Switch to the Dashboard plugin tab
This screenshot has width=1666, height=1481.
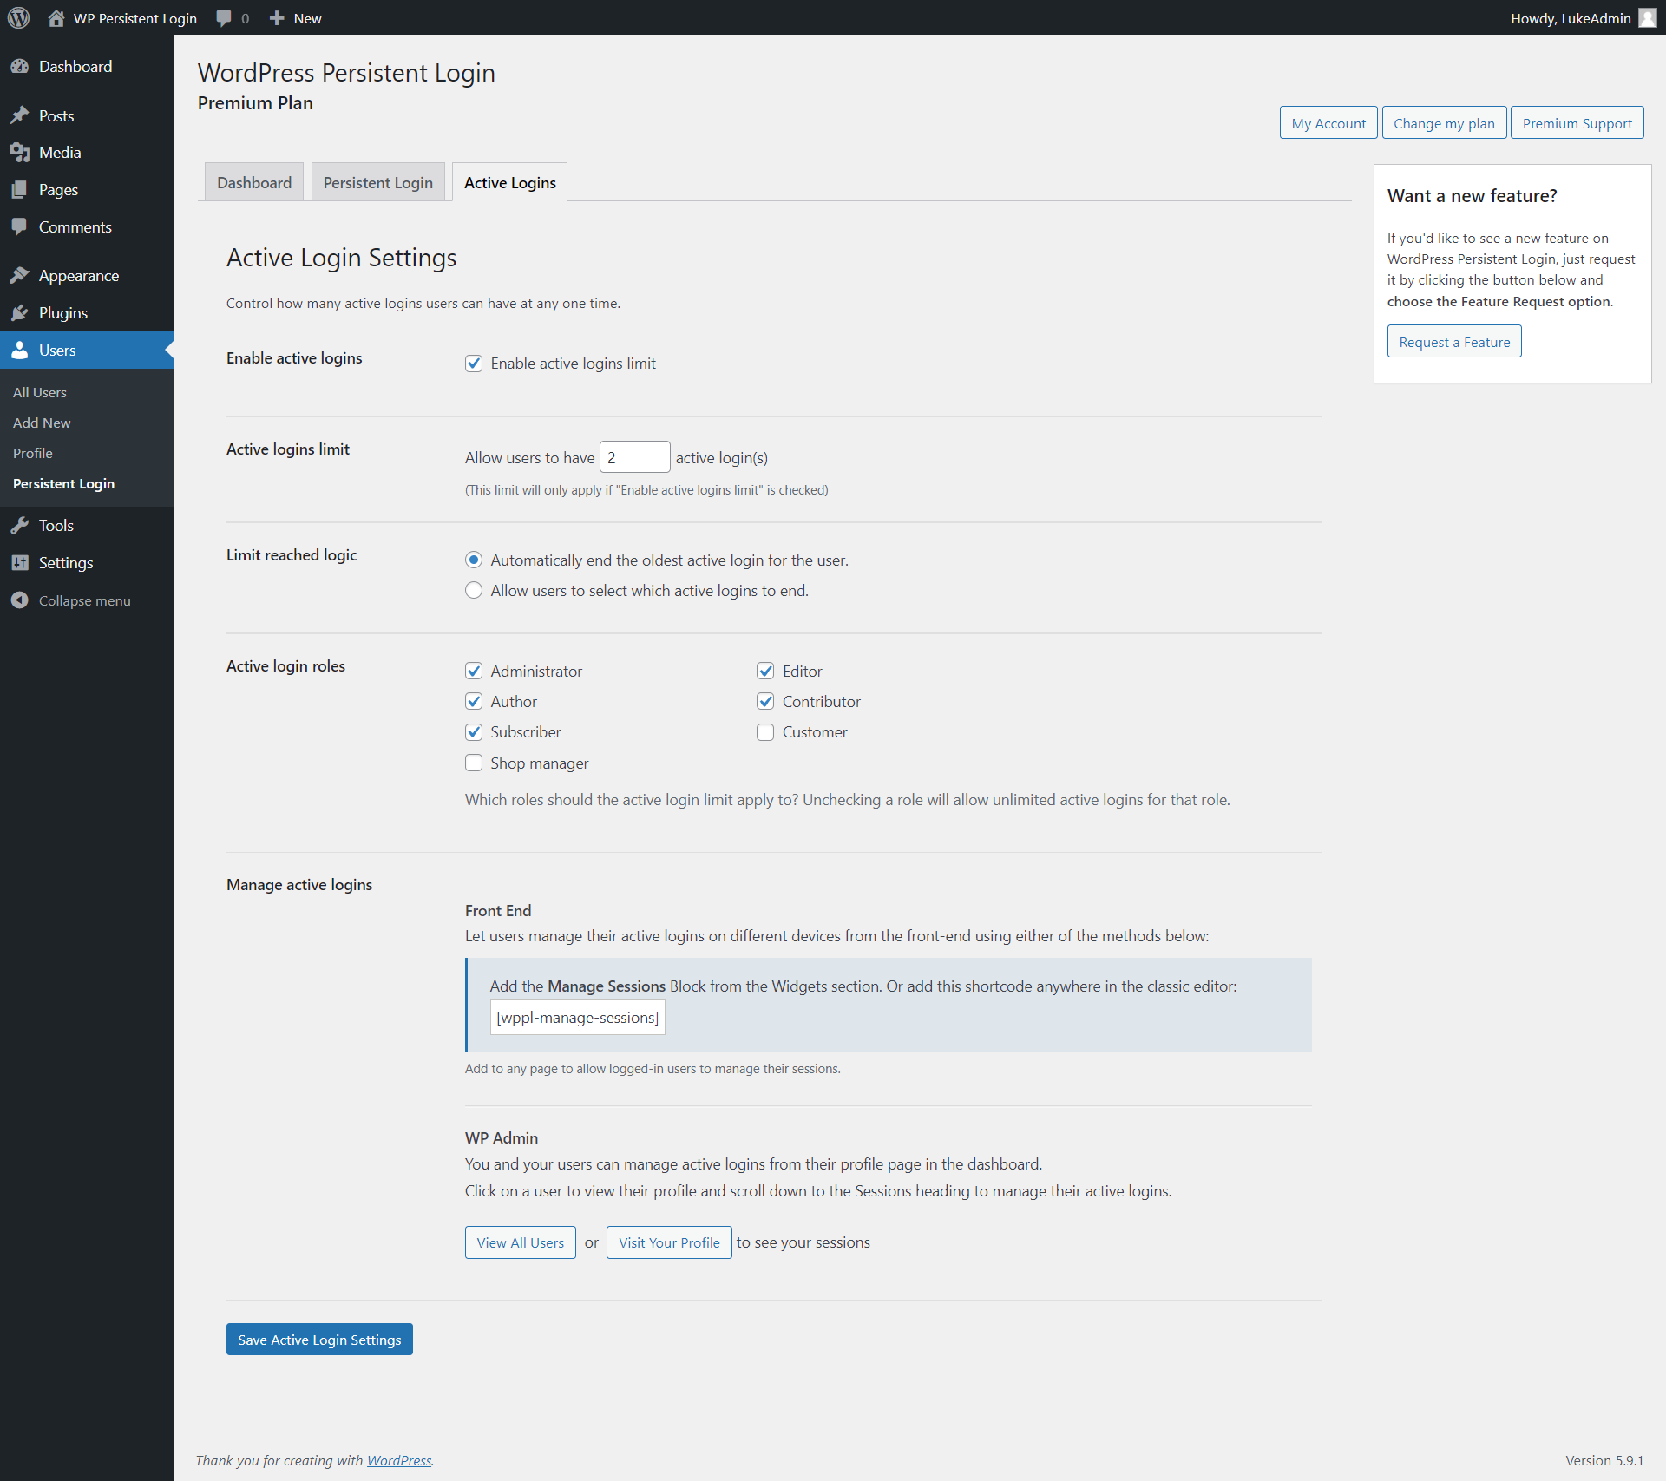(254, 182)
